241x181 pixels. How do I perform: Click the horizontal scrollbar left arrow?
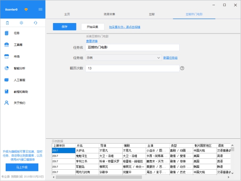(54, 177)
